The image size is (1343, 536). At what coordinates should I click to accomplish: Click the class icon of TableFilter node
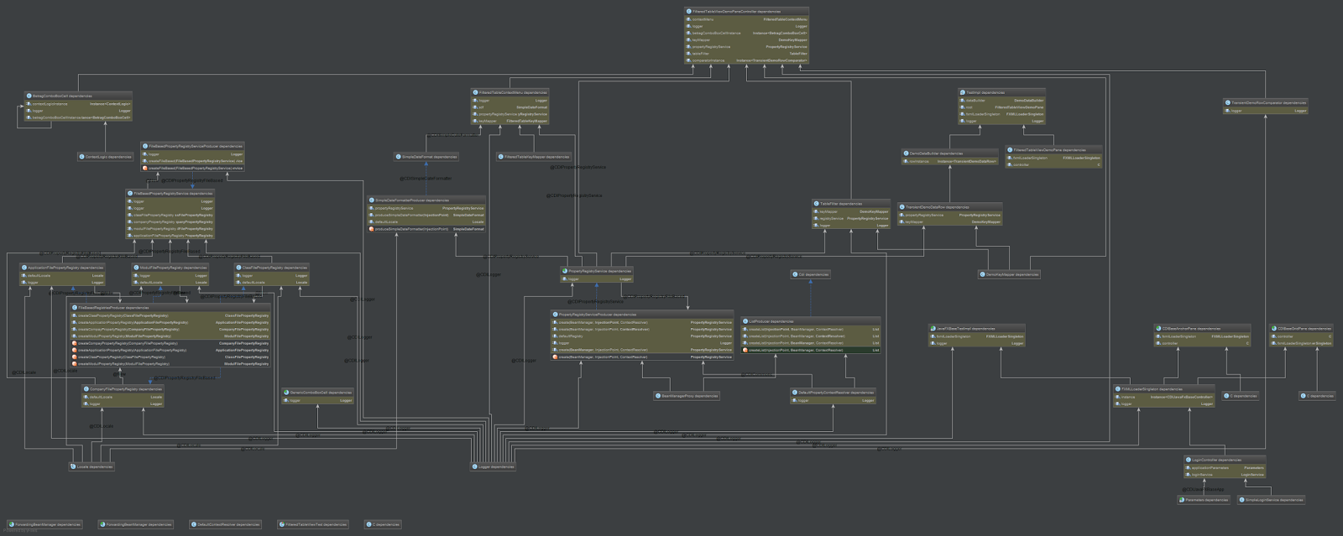[x=817, y=204]
